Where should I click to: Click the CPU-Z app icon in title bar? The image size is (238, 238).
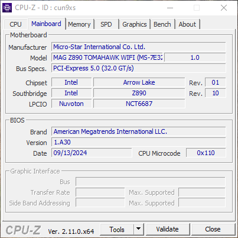click(x=7, y=8)
